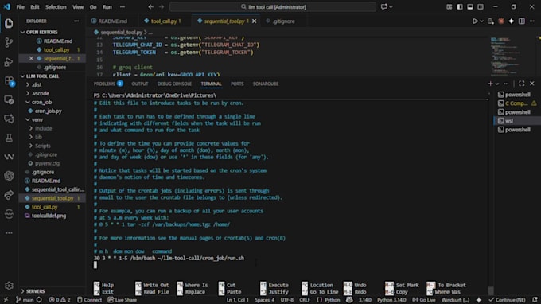
Task: Open editor More Actions ellipsis
Action: (532, 21)
